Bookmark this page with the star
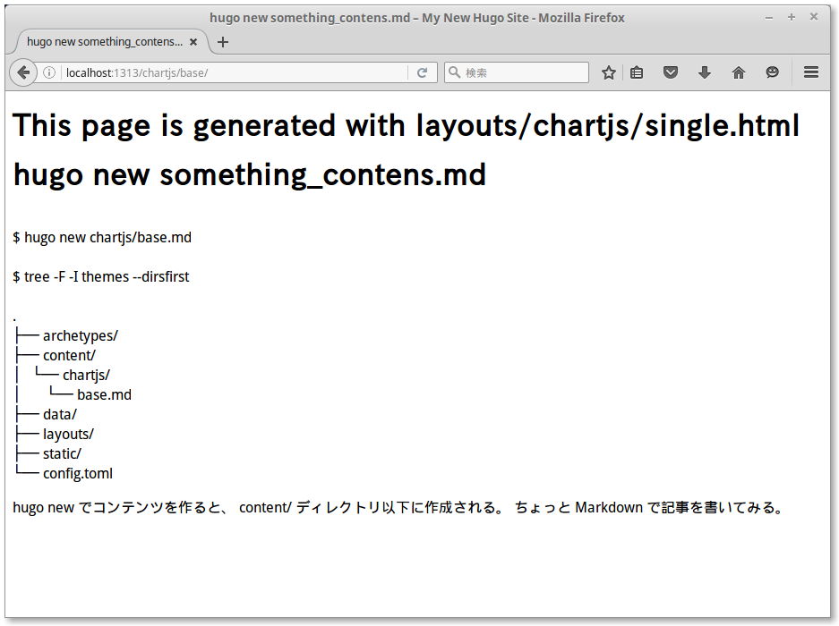 click(x=608, y=72)
